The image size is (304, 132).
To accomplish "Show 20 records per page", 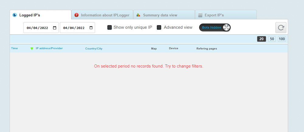I will coord(261,39).
